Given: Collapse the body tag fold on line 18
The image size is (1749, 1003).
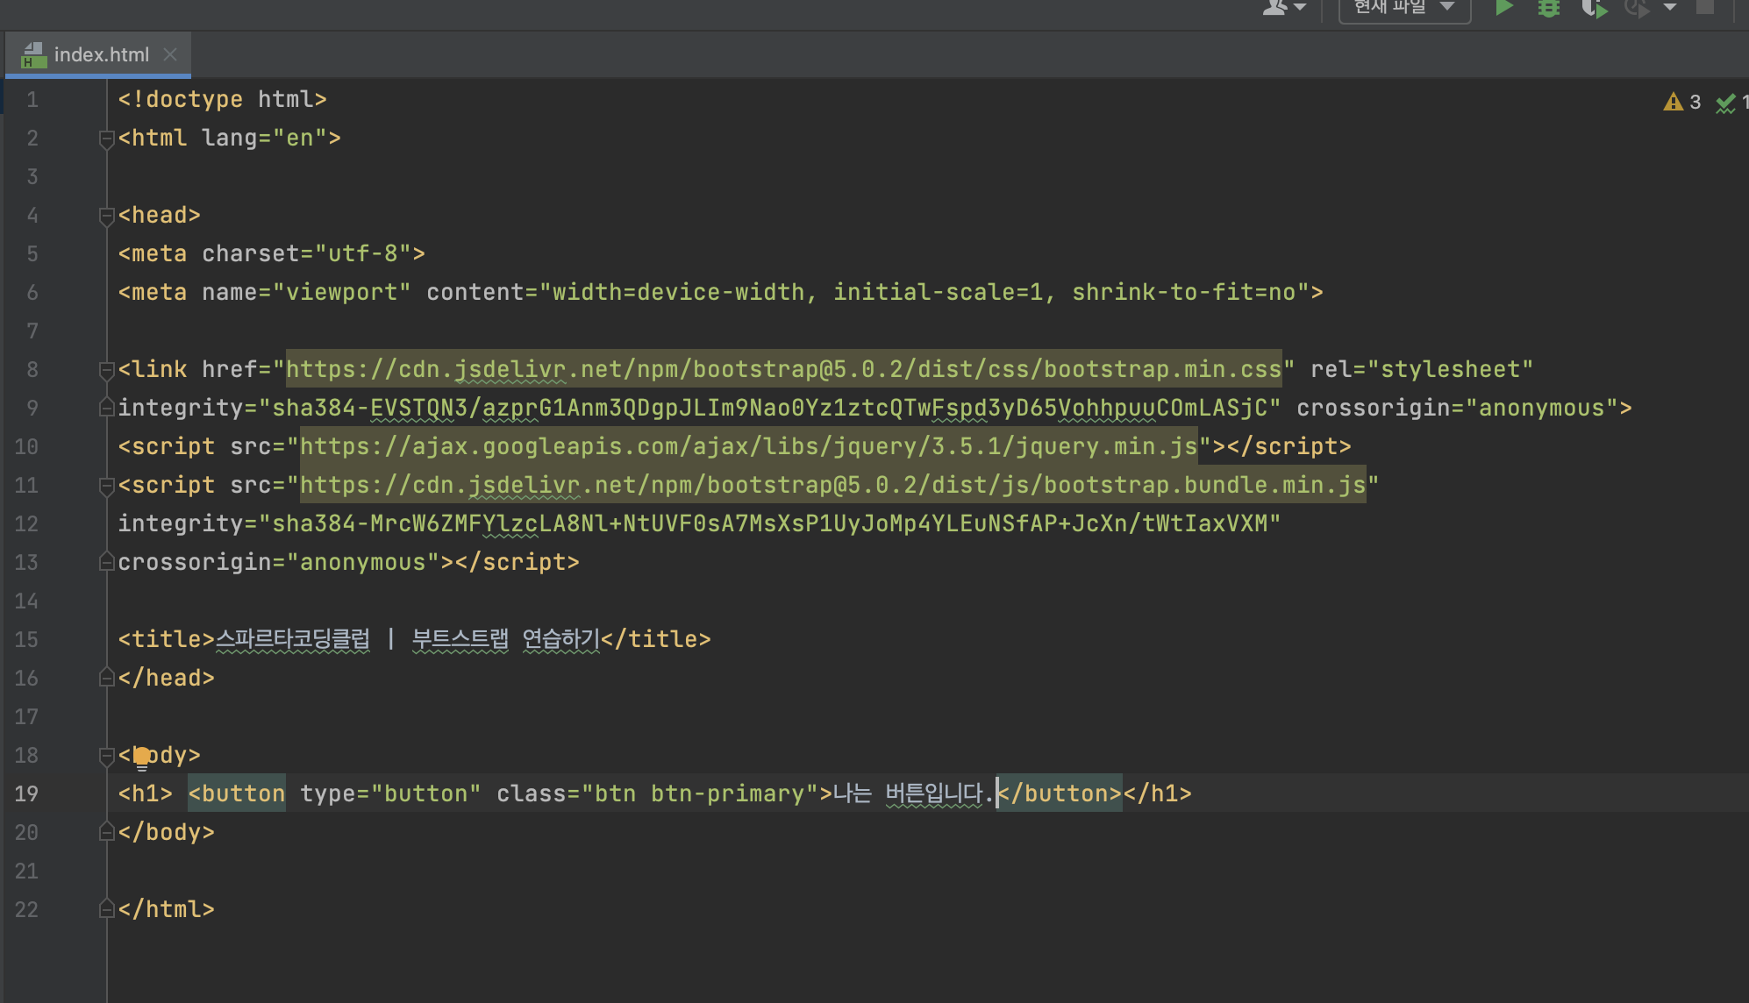Looking at the screenshot, I should pos(106,756).
